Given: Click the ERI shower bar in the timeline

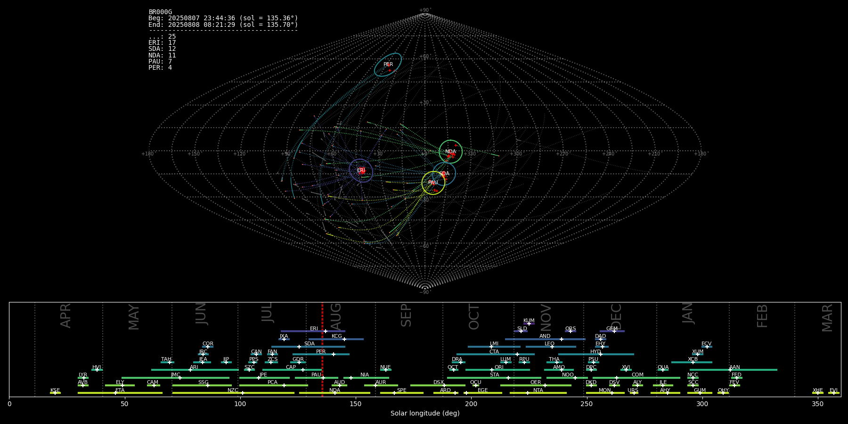Looking at the screenshot, I should [x=313, y=331].
